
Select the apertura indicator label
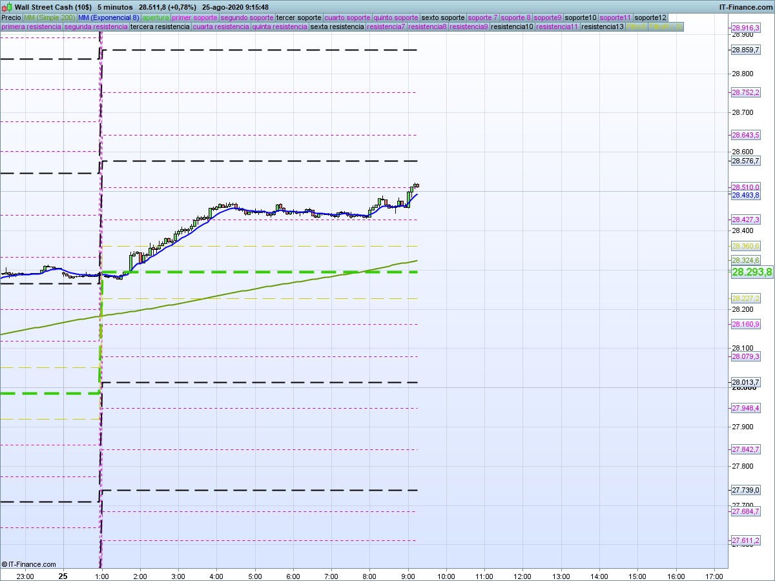tap(156, 17)
